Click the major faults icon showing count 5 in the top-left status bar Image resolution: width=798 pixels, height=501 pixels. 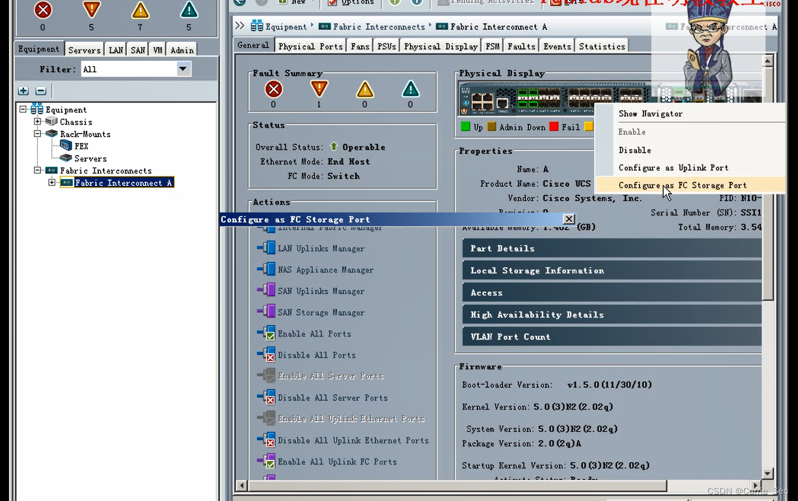tap(92, 10)
